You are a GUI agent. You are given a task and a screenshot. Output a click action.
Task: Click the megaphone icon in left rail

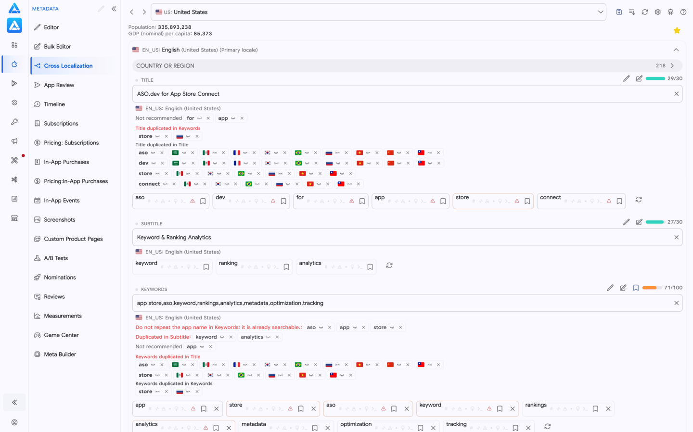click(x=14, y=141)
